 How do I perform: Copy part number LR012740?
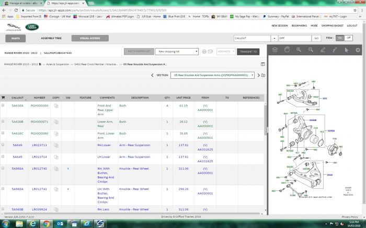tap(56, 169)
